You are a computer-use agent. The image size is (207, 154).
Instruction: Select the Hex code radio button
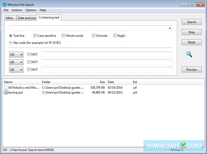11,43
